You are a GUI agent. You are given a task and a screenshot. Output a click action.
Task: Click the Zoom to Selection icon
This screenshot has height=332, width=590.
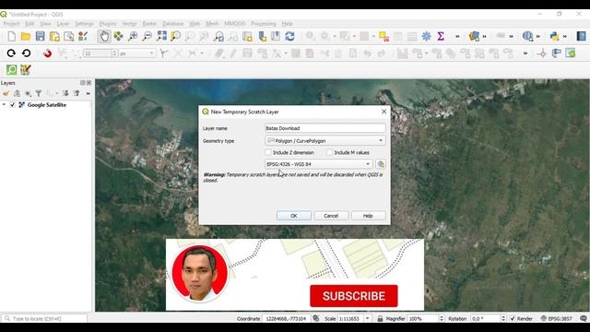[x=176, y=37]
